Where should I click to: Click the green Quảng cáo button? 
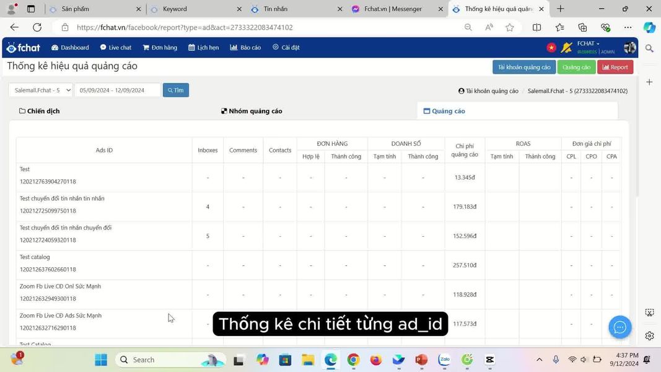[x=576, y=67]
